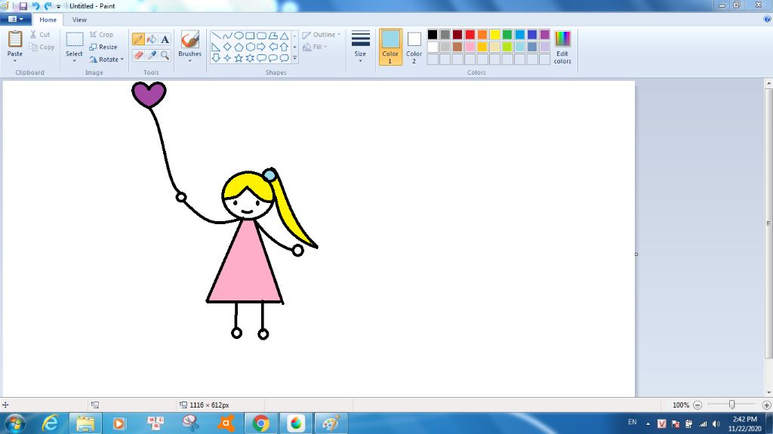This screenshot has width=773, height=434.
Task: Open Internet Explorer from taskbar
Action: (x=51, y=423)
